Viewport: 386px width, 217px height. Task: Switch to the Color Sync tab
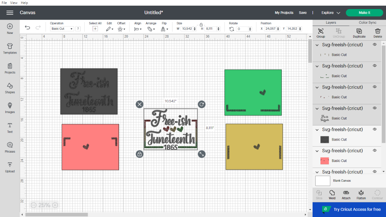click(x=367, y=22)
